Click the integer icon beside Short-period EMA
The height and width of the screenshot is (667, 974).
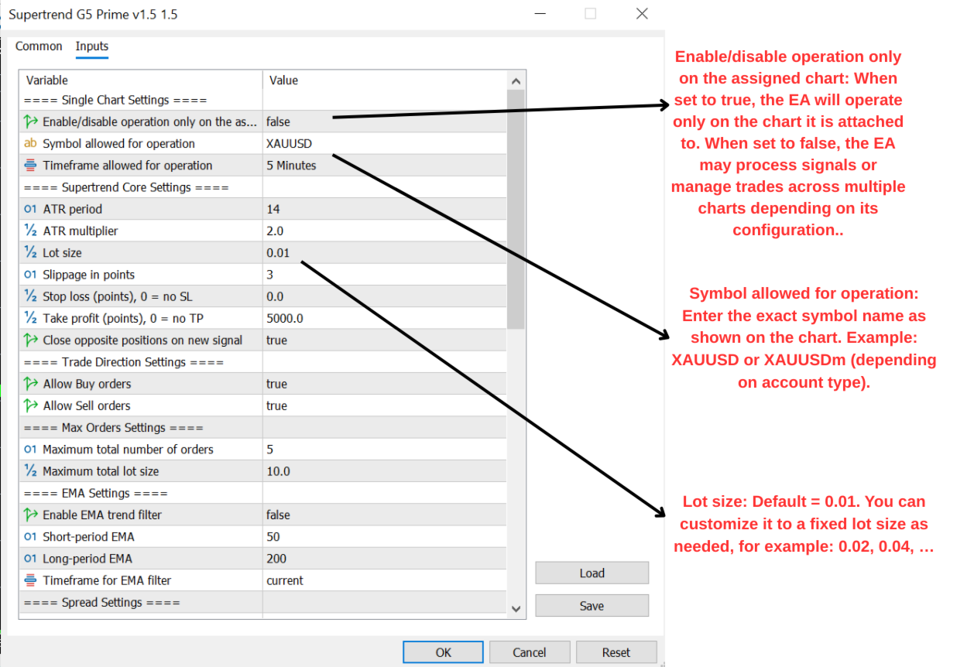[31, 537]
